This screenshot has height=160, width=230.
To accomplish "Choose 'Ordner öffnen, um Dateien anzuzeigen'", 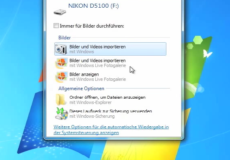I will [x=110, y=99].
